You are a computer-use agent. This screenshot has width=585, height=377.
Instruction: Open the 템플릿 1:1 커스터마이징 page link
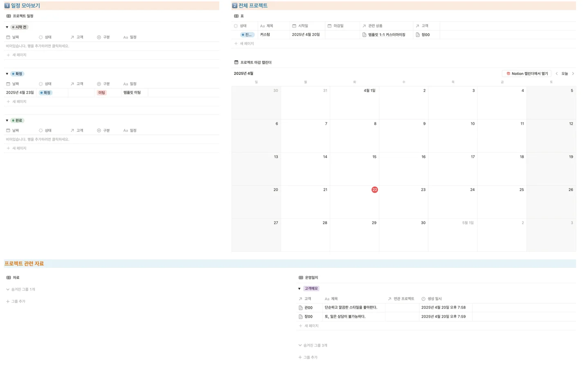tap(384, 35)
